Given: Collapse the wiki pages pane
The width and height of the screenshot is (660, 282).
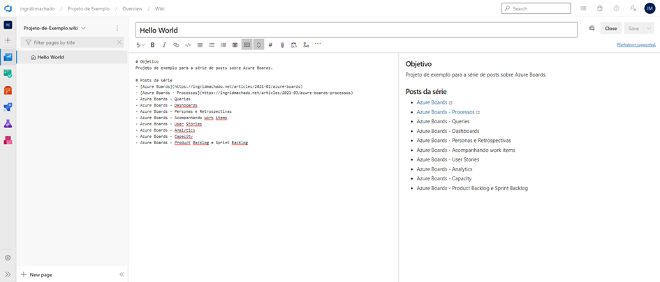Looking at the screenshot, I should coord(122,274).
